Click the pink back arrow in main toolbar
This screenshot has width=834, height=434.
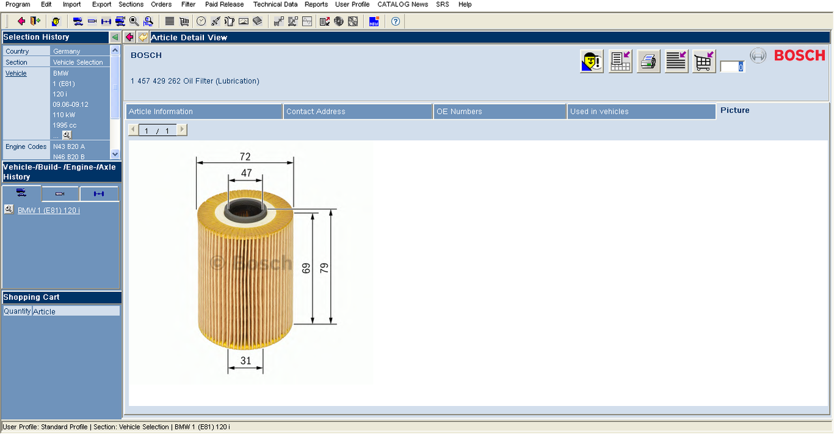pos(22,22)
